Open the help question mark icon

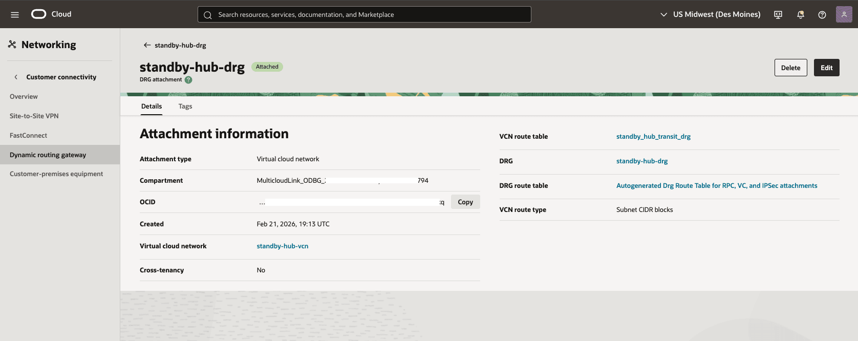coord(822,14)
